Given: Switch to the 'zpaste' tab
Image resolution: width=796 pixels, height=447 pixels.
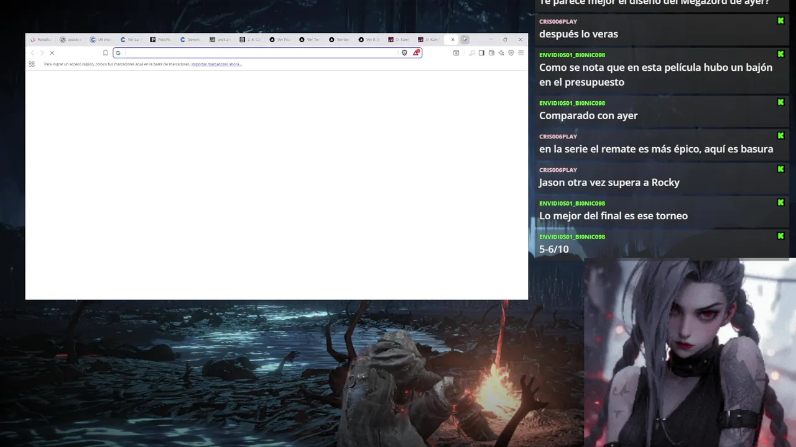Looking at the screenshot, I should (x=72, y=40).
